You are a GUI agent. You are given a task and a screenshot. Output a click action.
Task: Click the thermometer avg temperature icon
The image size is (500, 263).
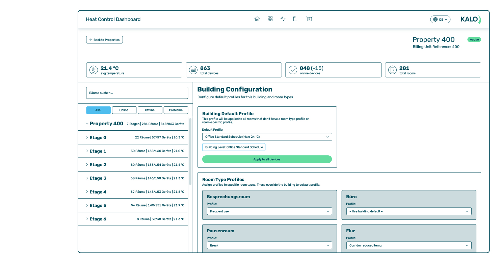(94, 70)
